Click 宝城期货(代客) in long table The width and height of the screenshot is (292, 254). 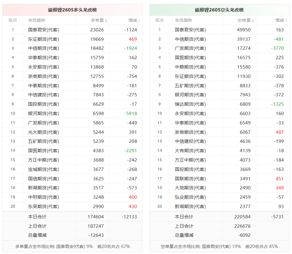pos(43,169)
